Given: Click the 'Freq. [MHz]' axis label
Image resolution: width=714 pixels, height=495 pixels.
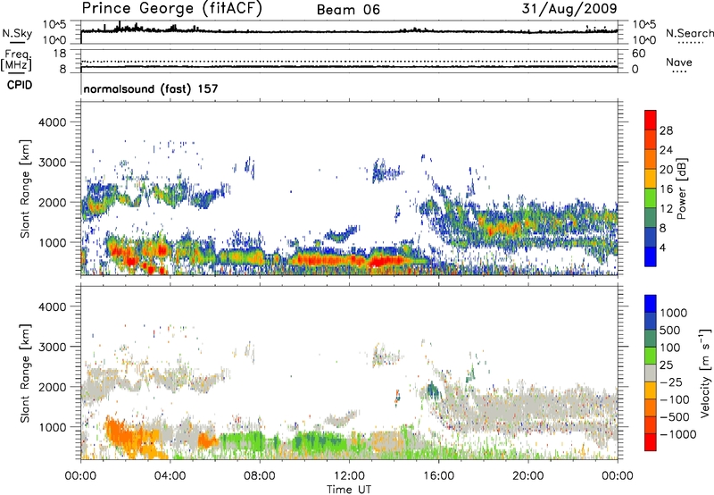Looking at the screenshot, I should click(17, 61).
